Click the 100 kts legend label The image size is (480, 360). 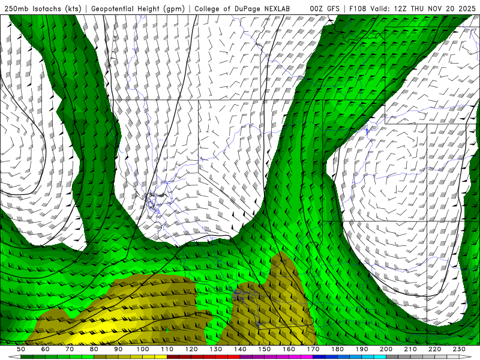(x=143, y=349)
